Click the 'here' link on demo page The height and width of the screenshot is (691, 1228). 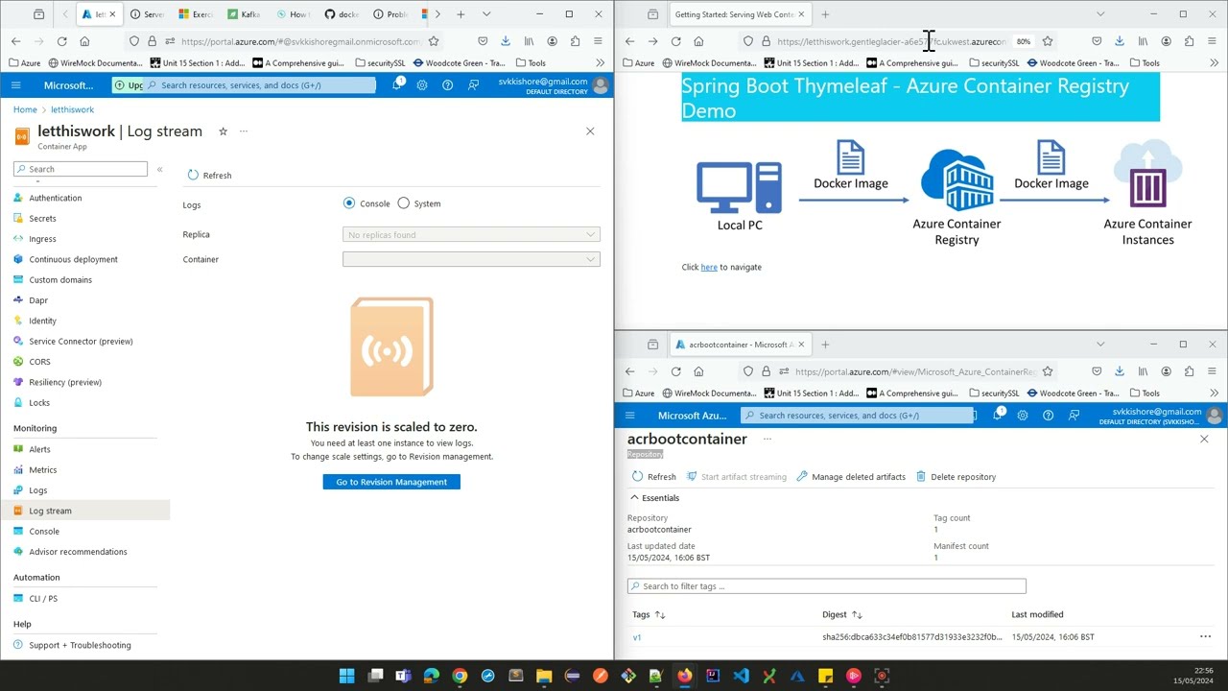tap(709, 268)
